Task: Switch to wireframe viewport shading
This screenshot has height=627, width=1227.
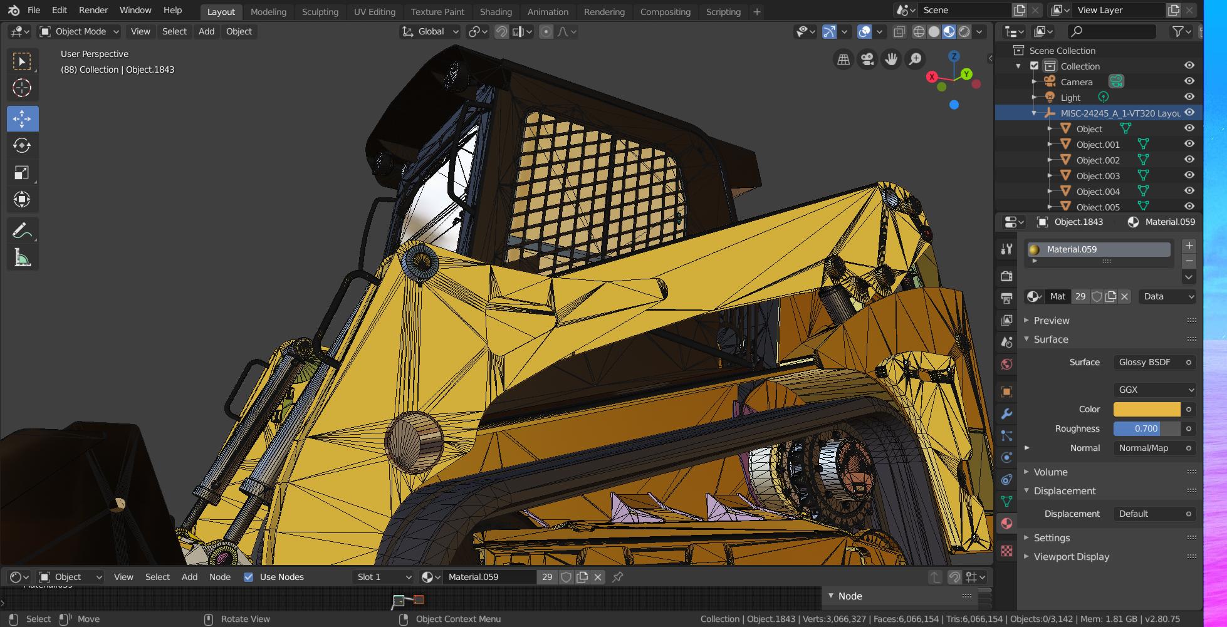Action: pos(919,31)
